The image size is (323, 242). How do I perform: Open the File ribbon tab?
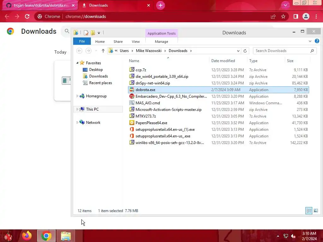(82, 41)
